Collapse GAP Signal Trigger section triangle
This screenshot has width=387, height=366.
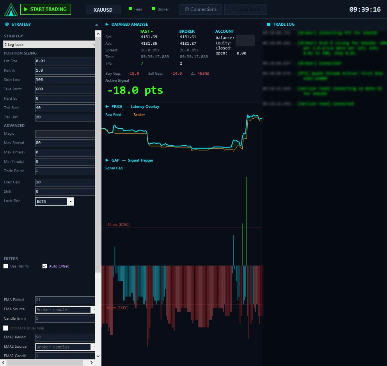pos(107,160)
